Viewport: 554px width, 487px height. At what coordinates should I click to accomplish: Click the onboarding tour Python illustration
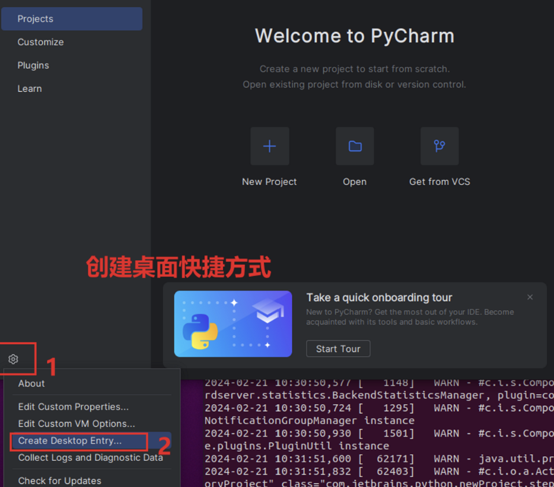(233, 324)
